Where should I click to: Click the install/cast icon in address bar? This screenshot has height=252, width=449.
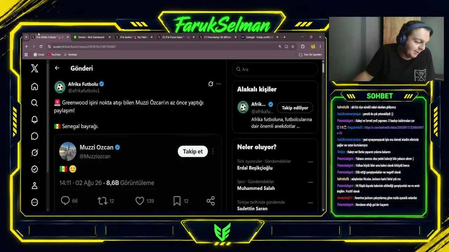point(286,47)
